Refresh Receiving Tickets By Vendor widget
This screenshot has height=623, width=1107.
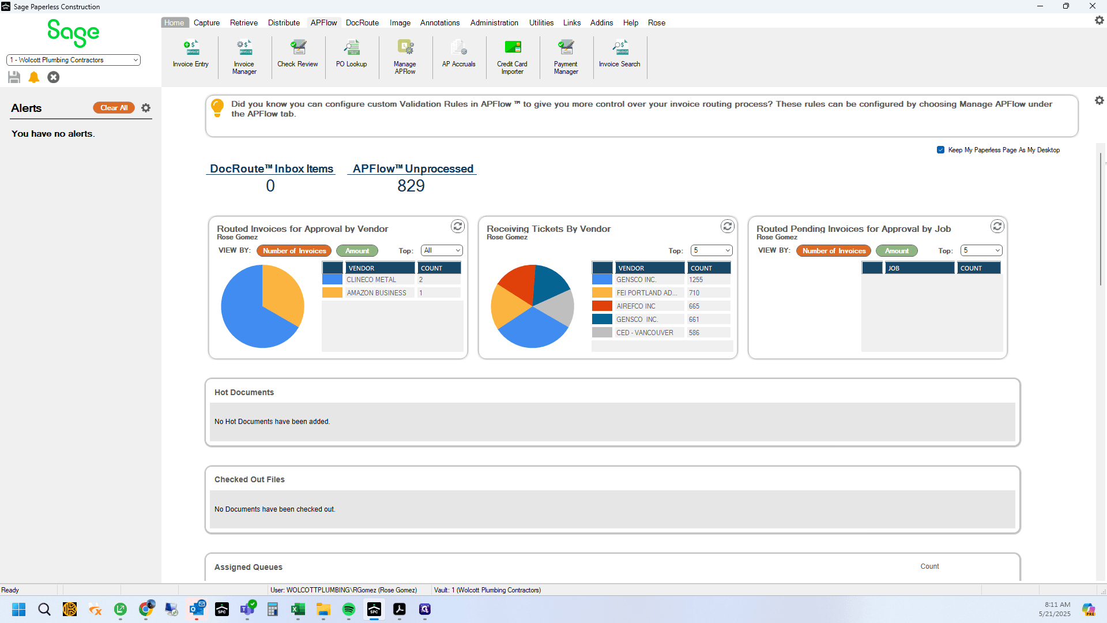728,227
